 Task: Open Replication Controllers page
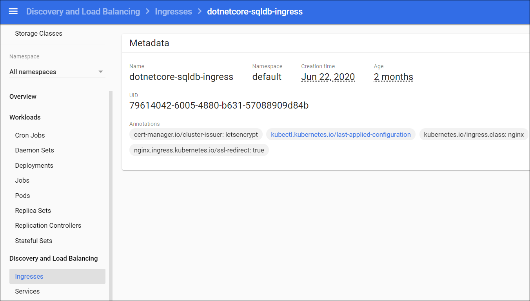pyautogui.click(x=48, y=225)
